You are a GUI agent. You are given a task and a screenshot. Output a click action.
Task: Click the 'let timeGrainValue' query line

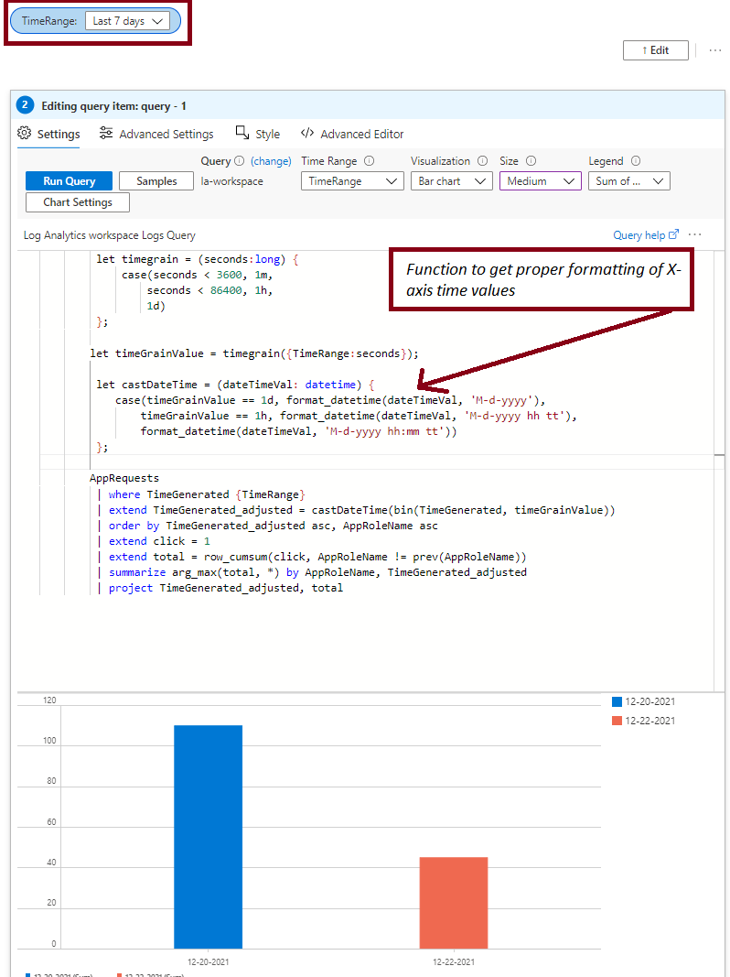pyautogui.click(x=254, y=353)
